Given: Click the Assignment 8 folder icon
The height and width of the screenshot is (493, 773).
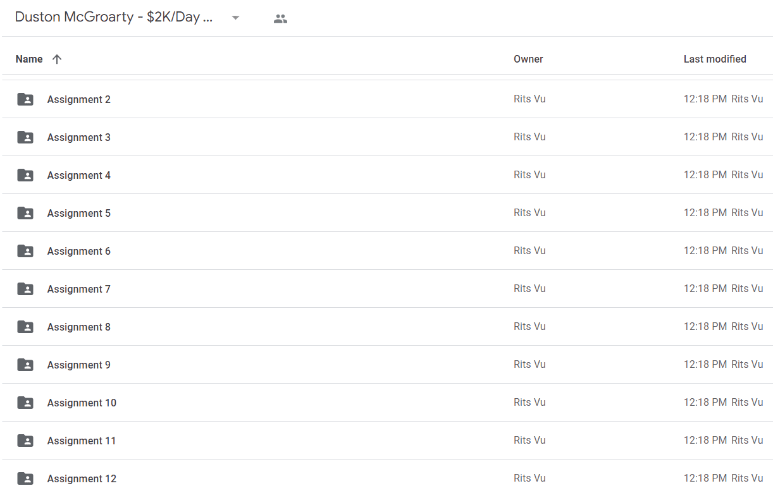Looking at the screenshot, I should tap(25, 327).
